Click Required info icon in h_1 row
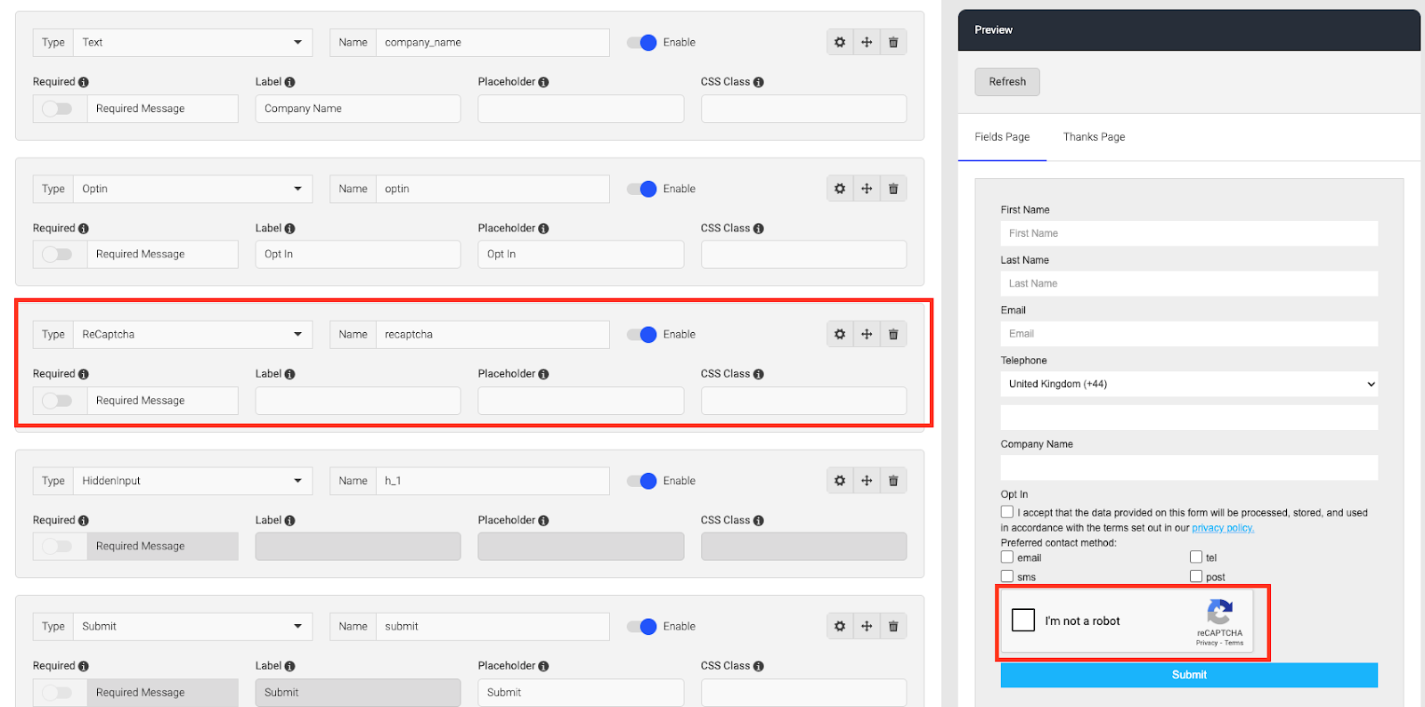This screenshot has height=707, width=1425. click(84, 521)
